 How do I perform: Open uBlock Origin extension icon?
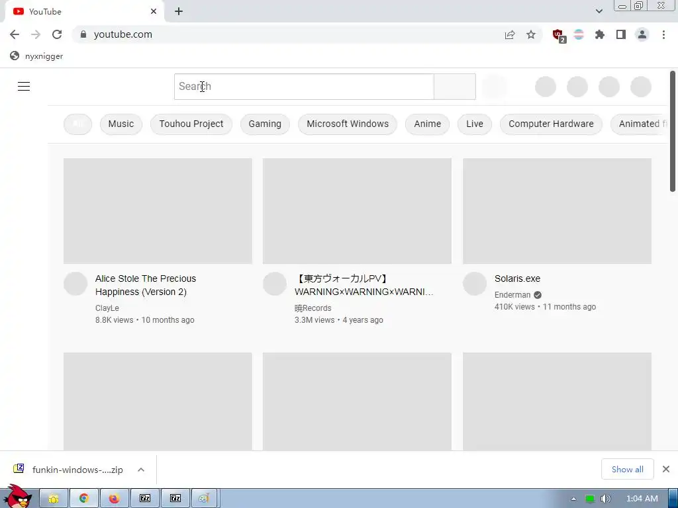559,36
